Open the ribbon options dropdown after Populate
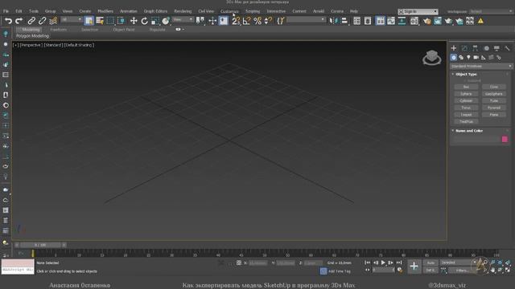This screenshot has width=515, height=289. pyautogui.click(x=179, y=30)
